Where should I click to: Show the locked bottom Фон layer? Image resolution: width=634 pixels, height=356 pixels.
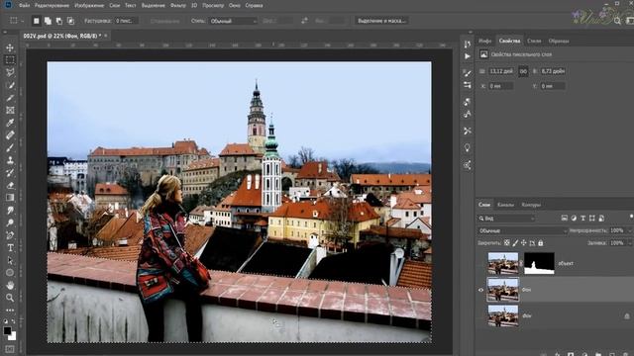pos(480,316)
